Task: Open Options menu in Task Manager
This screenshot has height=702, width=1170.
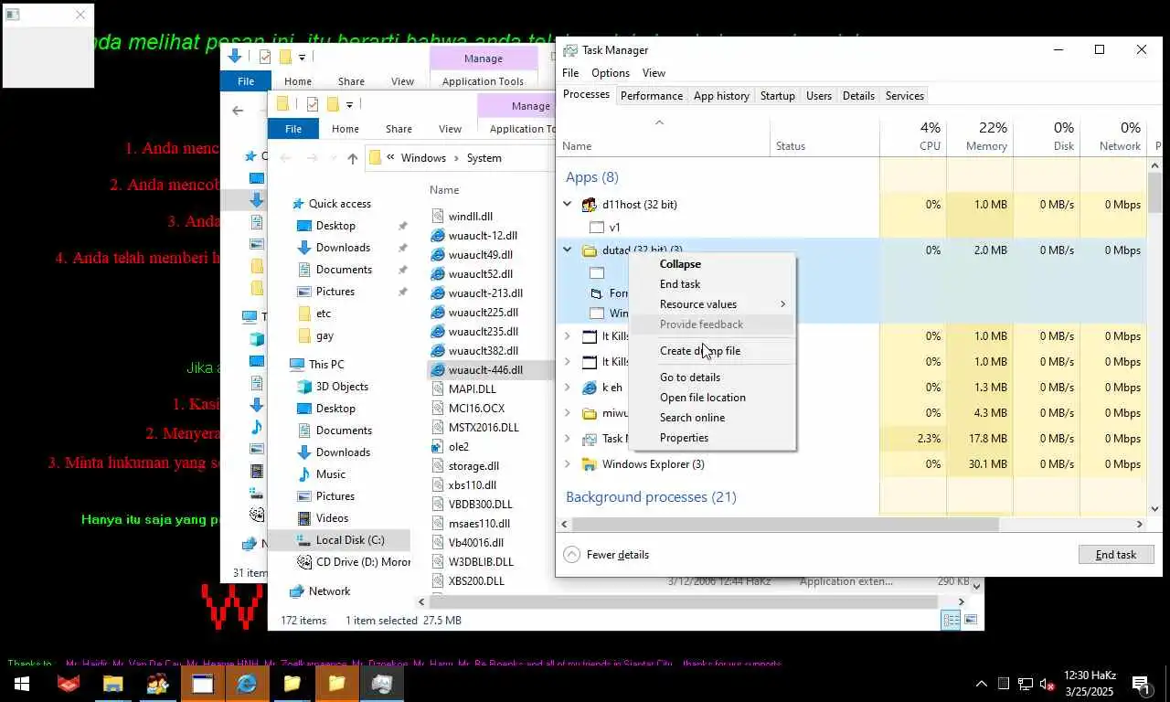Action: 611,73
